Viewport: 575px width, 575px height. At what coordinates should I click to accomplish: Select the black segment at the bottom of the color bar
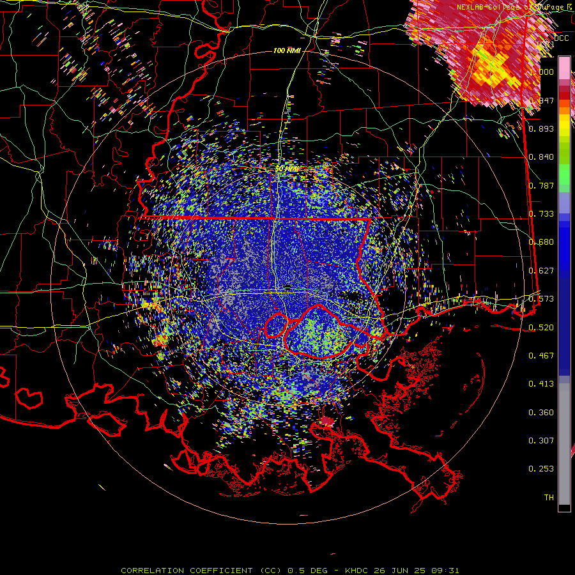click(564, 507)
